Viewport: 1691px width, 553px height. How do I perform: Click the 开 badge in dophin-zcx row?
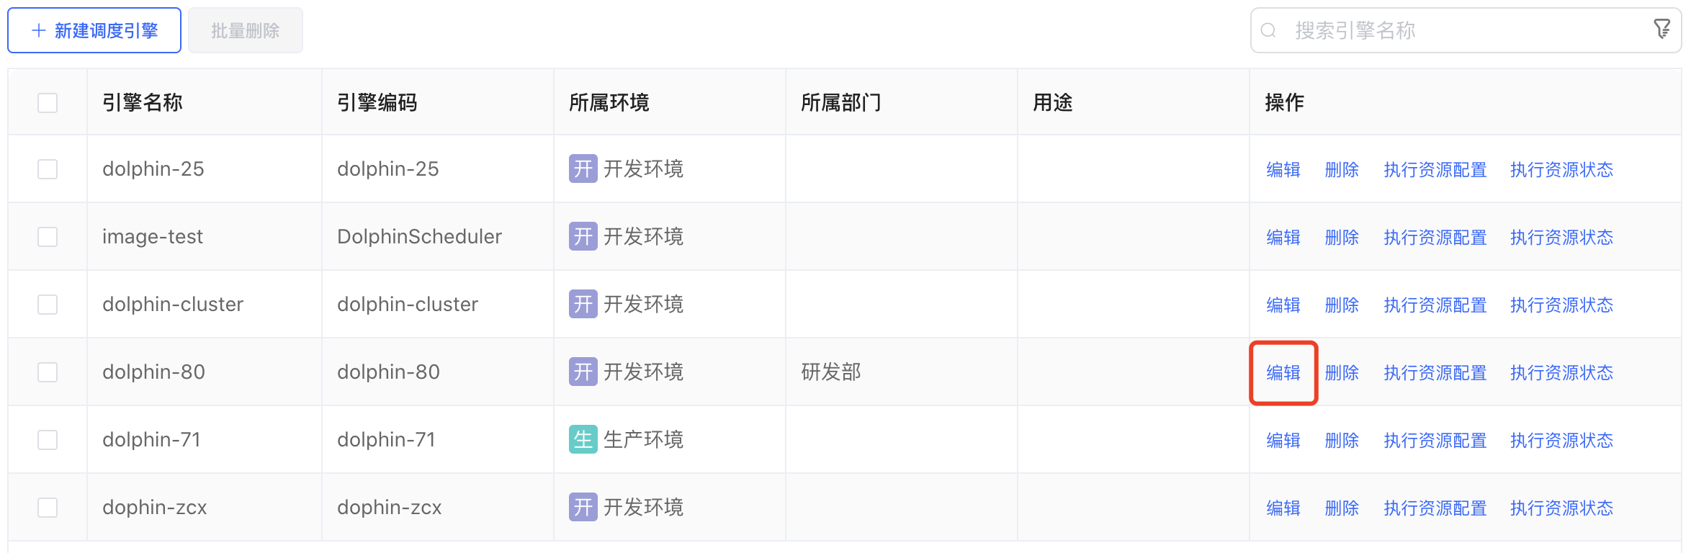tap(583, 507)
